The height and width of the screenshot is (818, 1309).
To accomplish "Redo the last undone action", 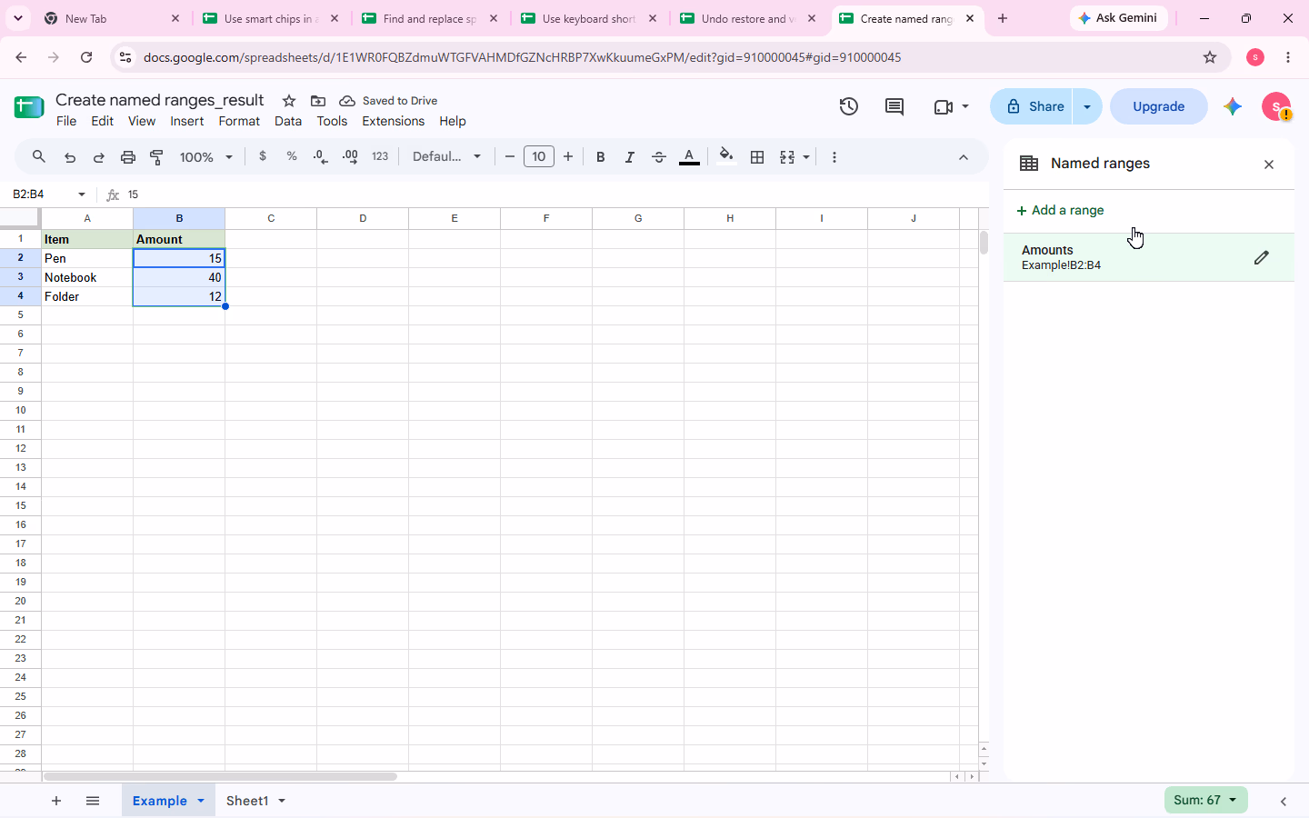I will (98, 157).
